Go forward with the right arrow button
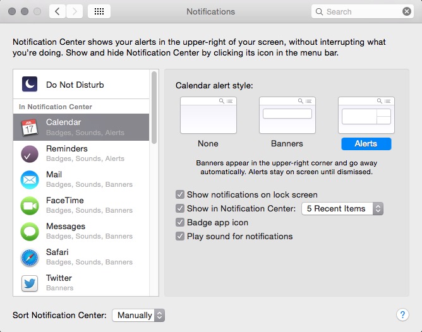Viewport: 422px width, 332px height. click(75, 11)
